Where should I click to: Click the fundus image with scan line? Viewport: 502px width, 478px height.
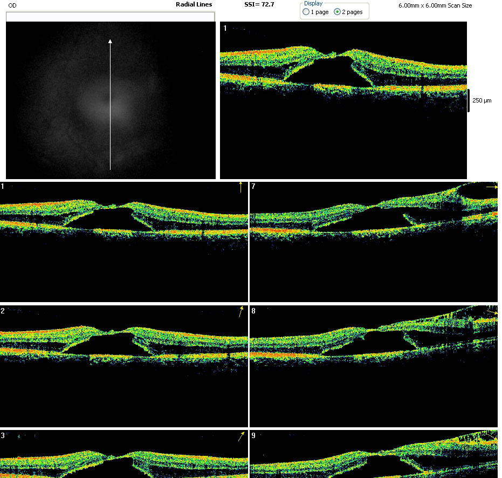click(111, 100)
